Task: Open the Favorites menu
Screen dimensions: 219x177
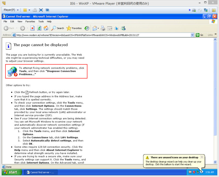Action: [30, 22]
